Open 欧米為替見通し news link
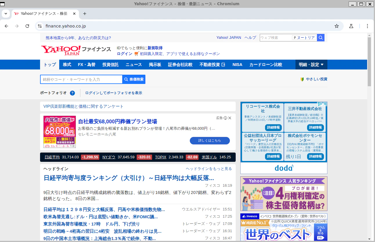The height and width of the screenshot is (242, 375). click(101, 217)
